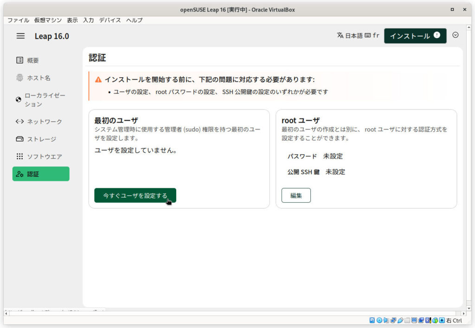Click VirtualBox hard disk activity status icon
The image size is (475, 328).
tap(372, 320)
